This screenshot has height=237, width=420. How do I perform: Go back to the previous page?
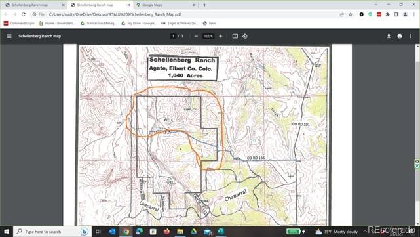(x=6, y=14)
